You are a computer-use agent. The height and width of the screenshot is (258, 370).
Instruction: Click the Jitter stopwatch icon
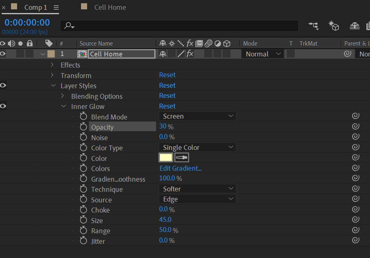pyautogui.click(x=83, y=241)
